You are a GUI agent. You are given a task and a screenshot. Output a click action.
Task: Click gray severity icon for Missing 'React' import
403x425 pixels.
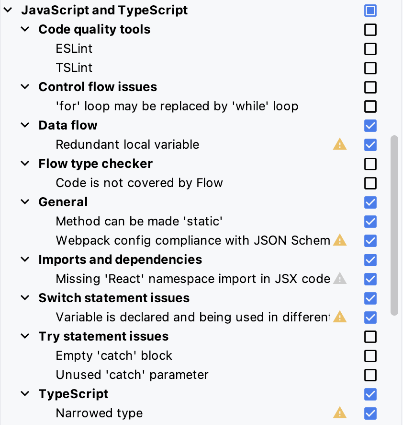pyautogui.click(x=339, y=279)
